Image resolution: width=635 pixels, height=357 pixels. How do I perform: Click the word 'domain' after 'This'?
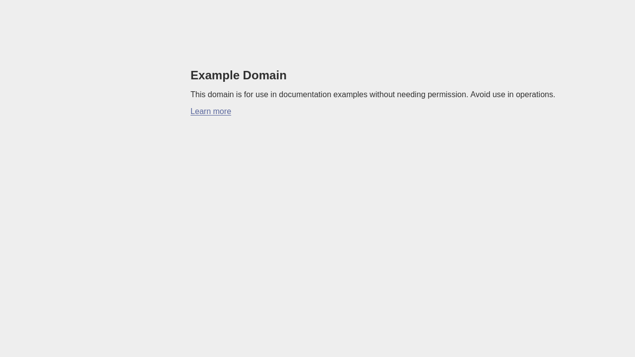221,95
